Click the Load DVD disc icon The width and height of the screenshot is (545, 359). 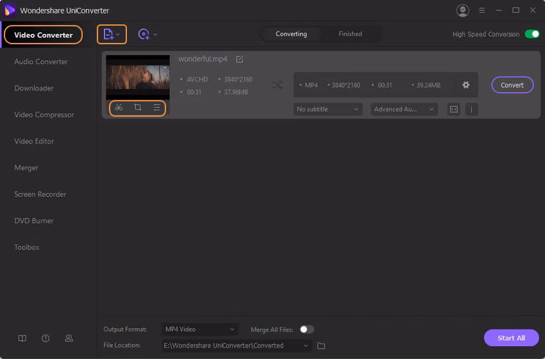tap(144, 34)
